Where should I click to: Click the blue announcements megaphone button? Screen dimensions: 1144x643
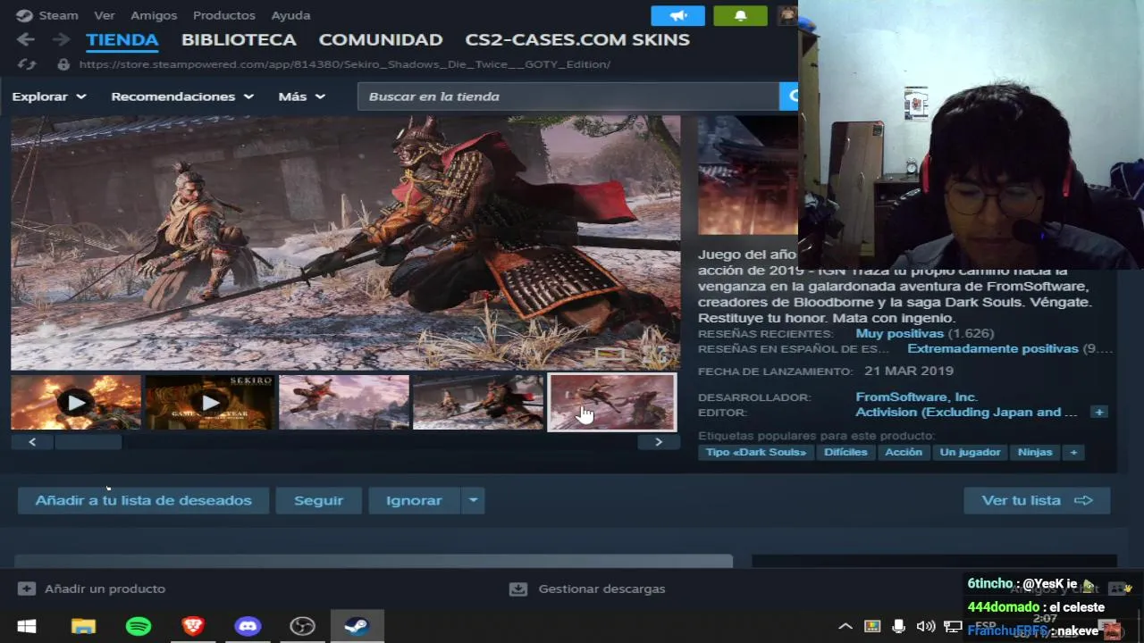coord(677,15)
